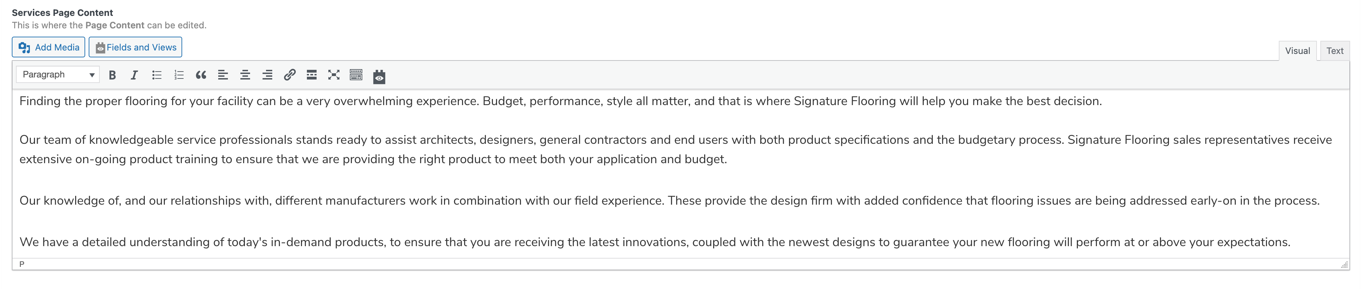Apply blockquote formatting
Screen dimensions: 1364x289
click(x=201, y=75)
